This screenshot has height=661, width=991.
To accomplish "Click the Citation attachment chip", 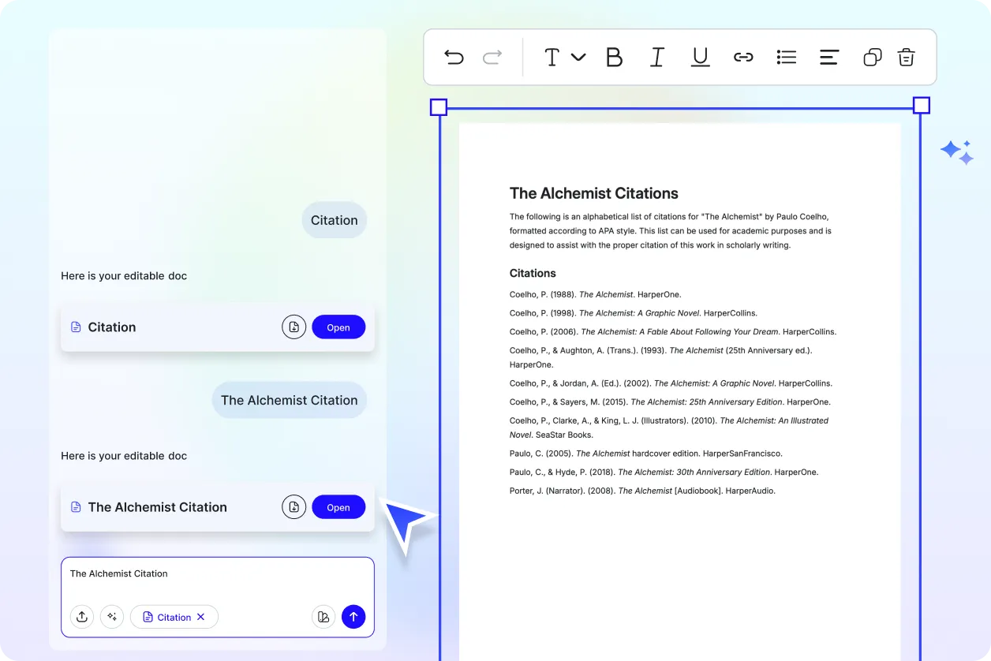I will pyautogui.click(x=174, y=617).
